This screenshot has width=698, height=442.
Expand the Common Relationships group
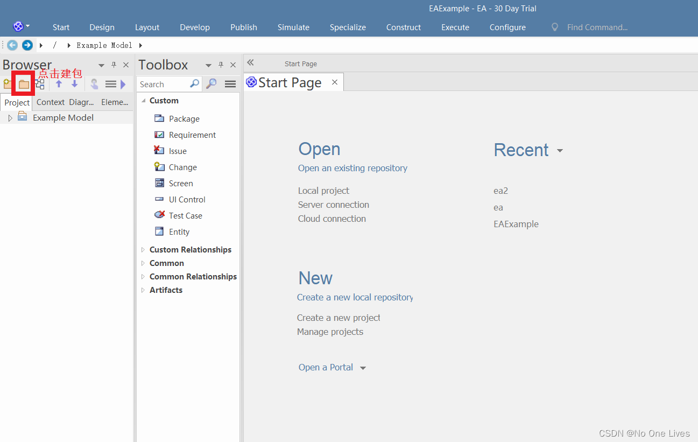click(x=143, y=276)
